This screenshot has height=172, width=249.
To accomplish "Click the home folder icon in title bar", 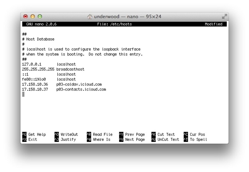I will (x=90, y=17).
